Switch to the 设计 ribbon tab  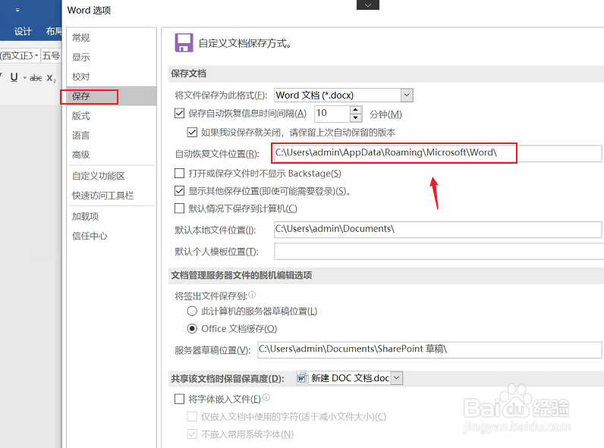coord(23,31)
